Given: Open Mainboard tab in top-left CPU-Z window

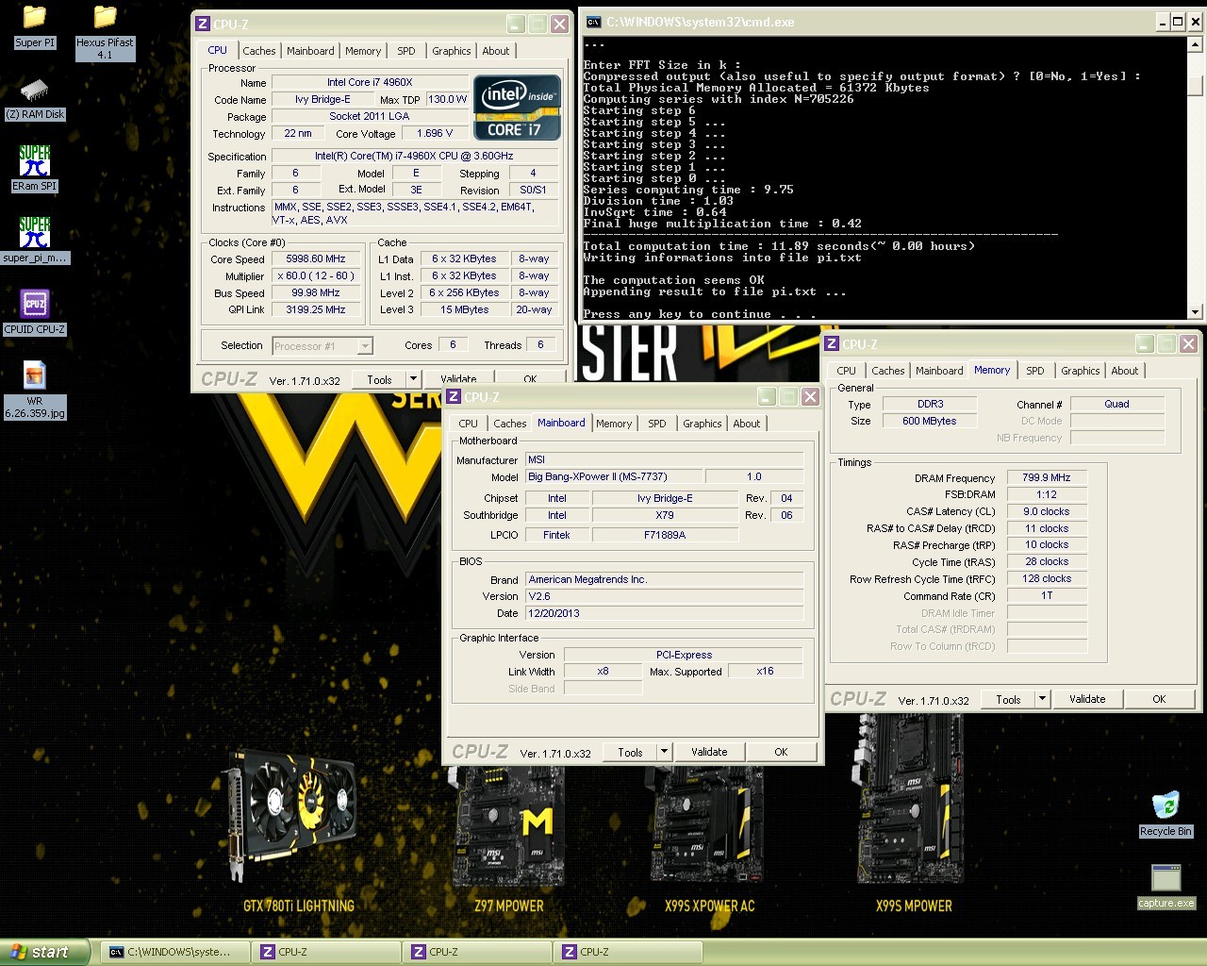Looking at the screenshot, I should coord(310,51).
